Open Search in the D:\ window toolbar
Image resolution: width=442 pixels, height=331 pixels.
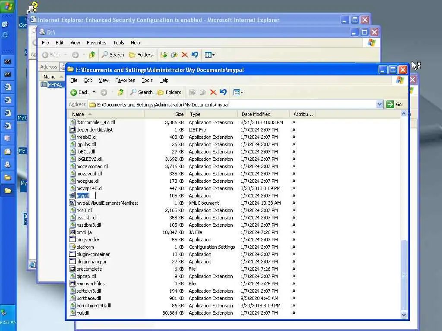[113, 55]
